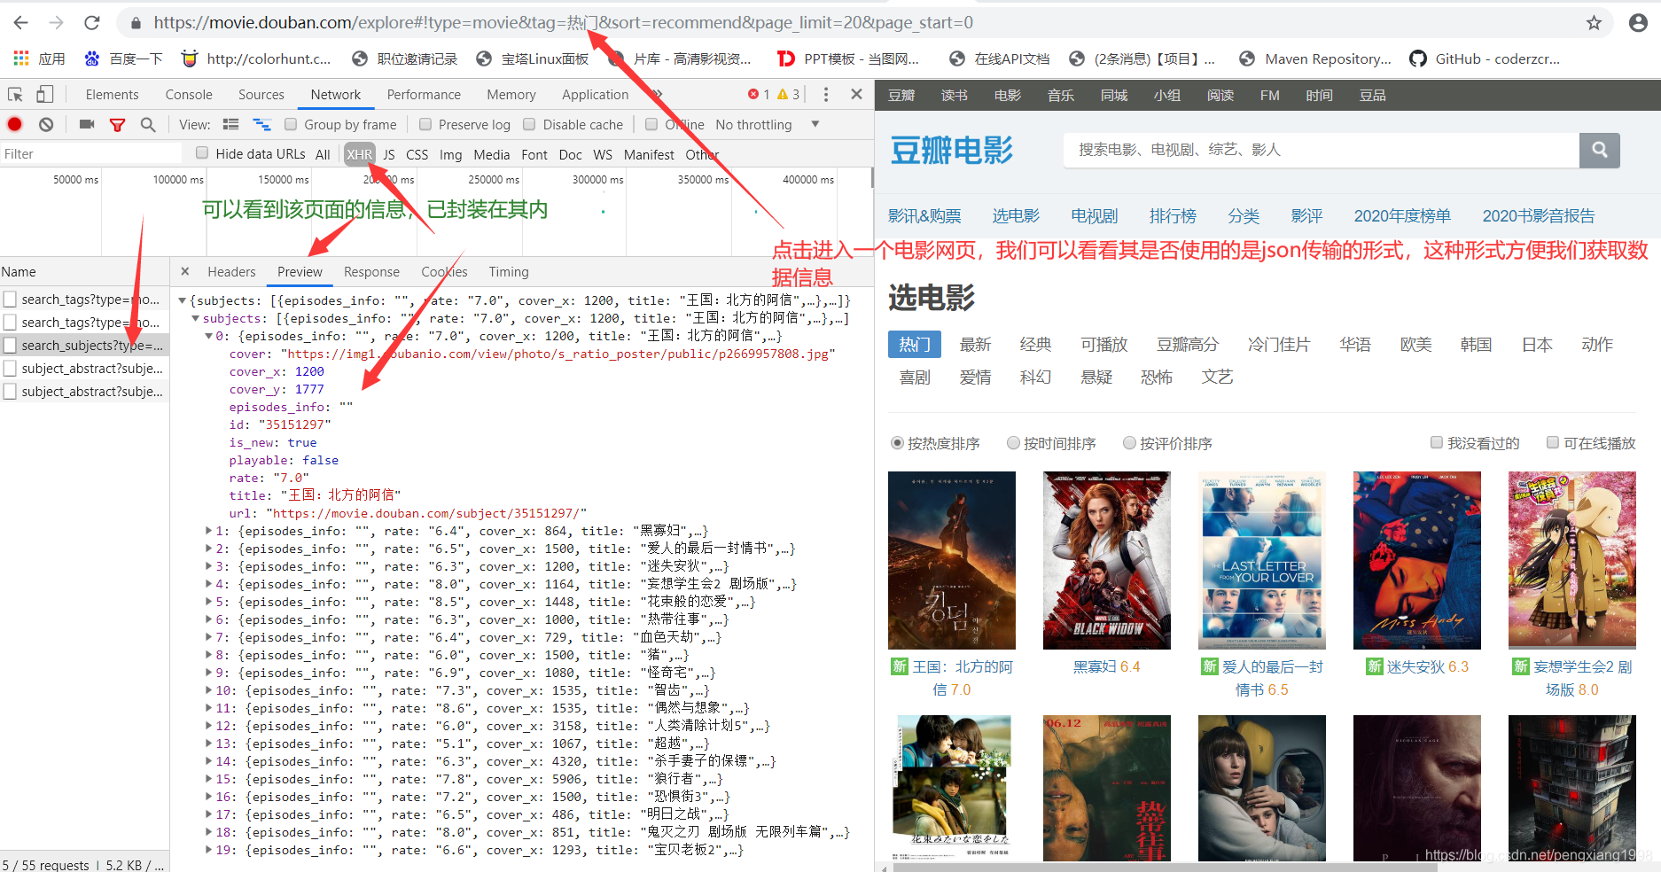The image size is (1661, 872).
Task: Expand JSON item 1 黑寡妇
Action: tap(209, 532)
